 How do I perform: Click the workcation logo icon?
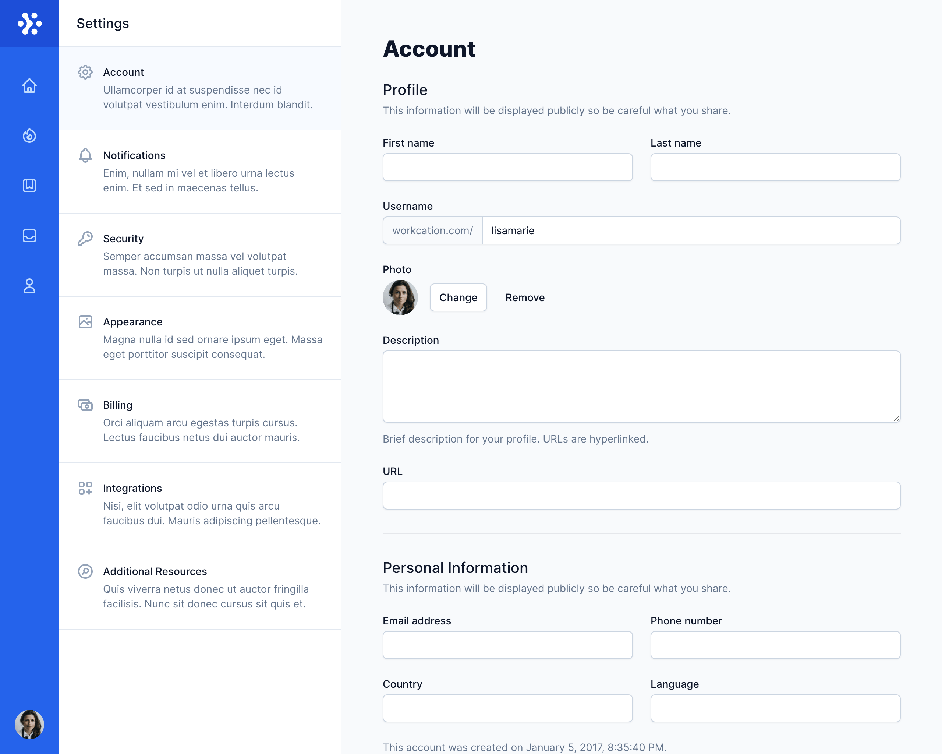coord(29,24)
